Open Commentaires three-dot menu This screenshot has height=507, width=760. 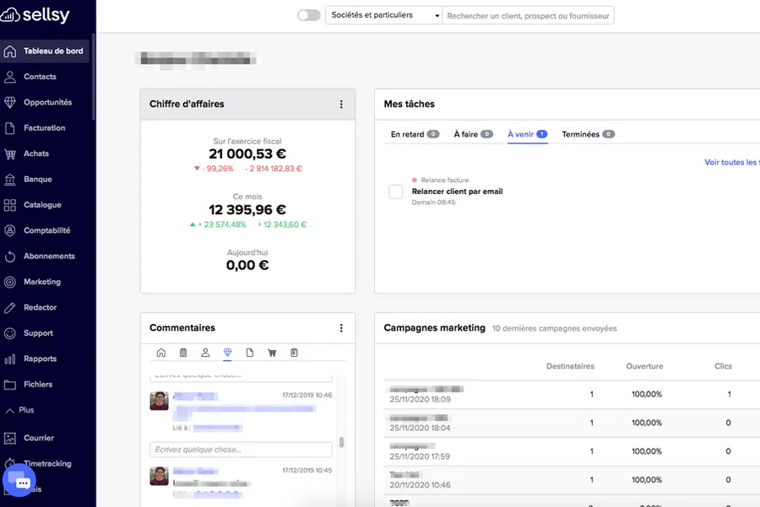click(341, 328)
